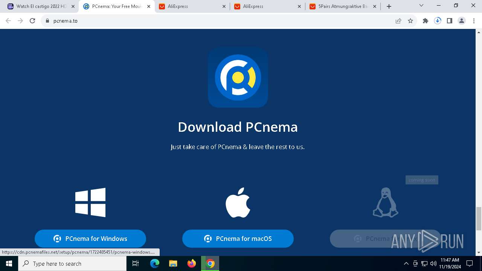
Task: Show hidden system tray icons
Action: (406, 263)
